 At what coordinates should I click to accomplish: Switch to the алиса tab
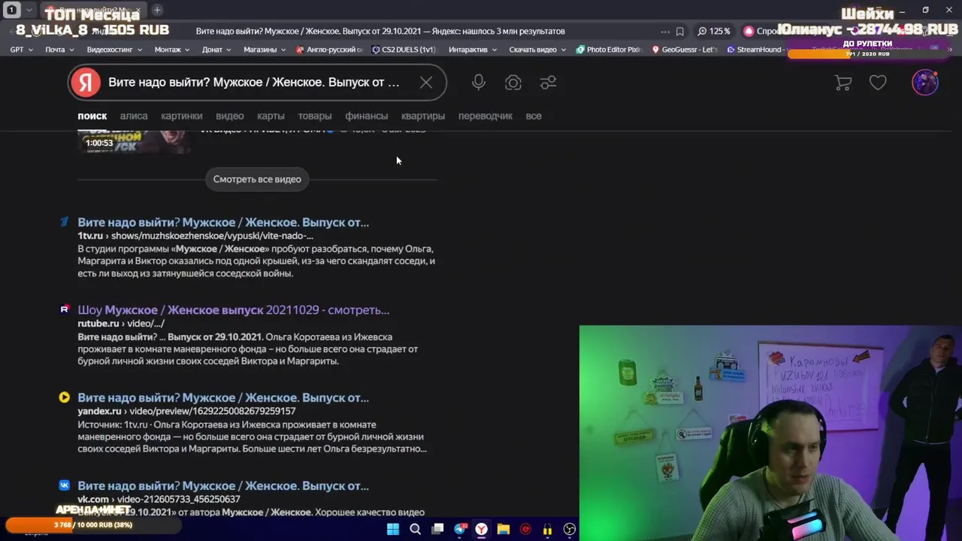pos(134,116)
